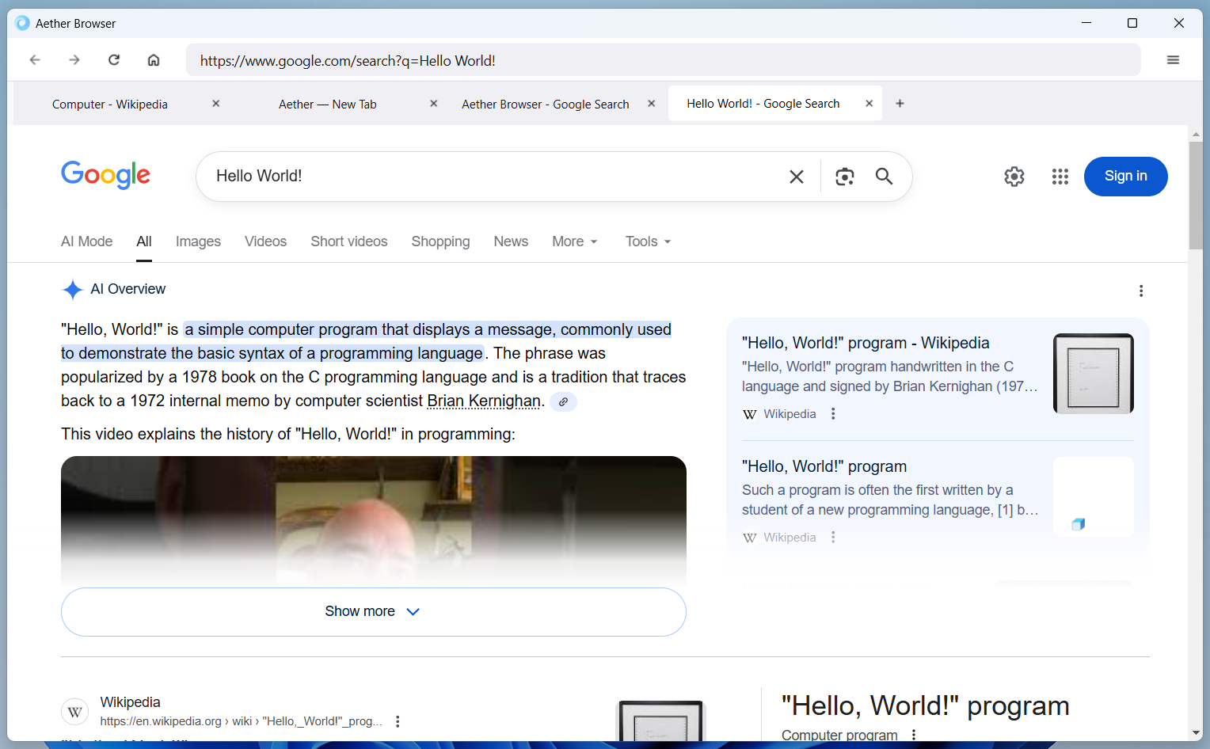
Task: Click the AI Overview sparkle icon
Action: point(72,290)
